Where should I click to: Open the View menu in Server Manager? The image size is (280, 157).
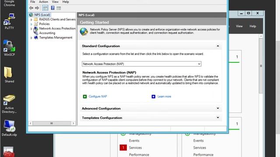[x=239, y=26]
